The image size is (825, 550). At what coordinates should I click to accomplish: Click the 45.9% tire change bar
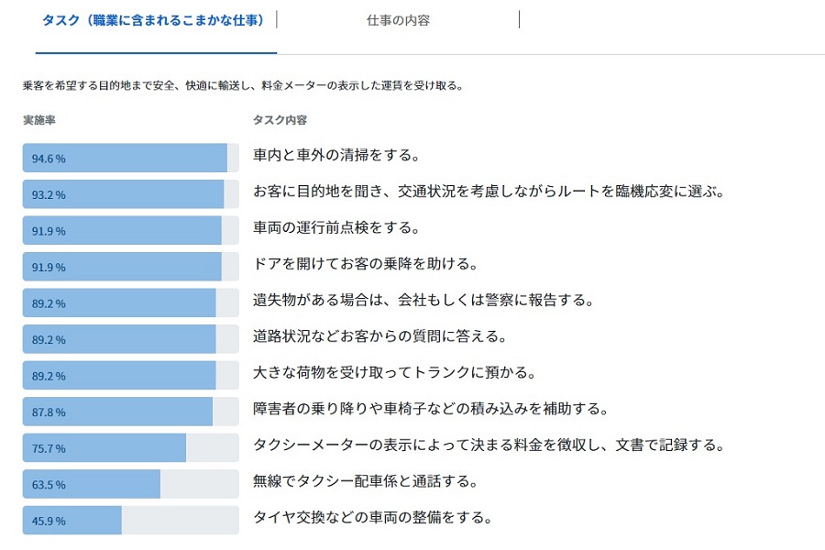[130, 521]
